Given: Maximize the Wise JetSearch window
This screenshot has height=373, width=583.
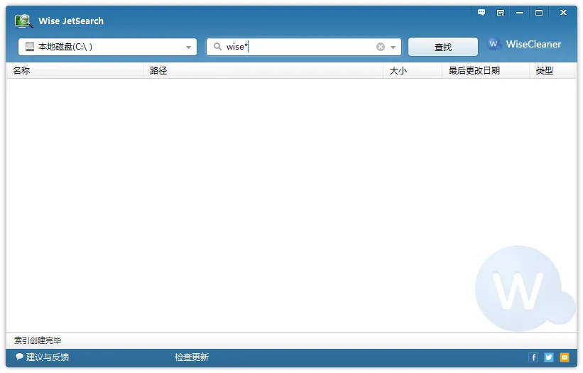Looking at the screenshot, I should [539, 13].
